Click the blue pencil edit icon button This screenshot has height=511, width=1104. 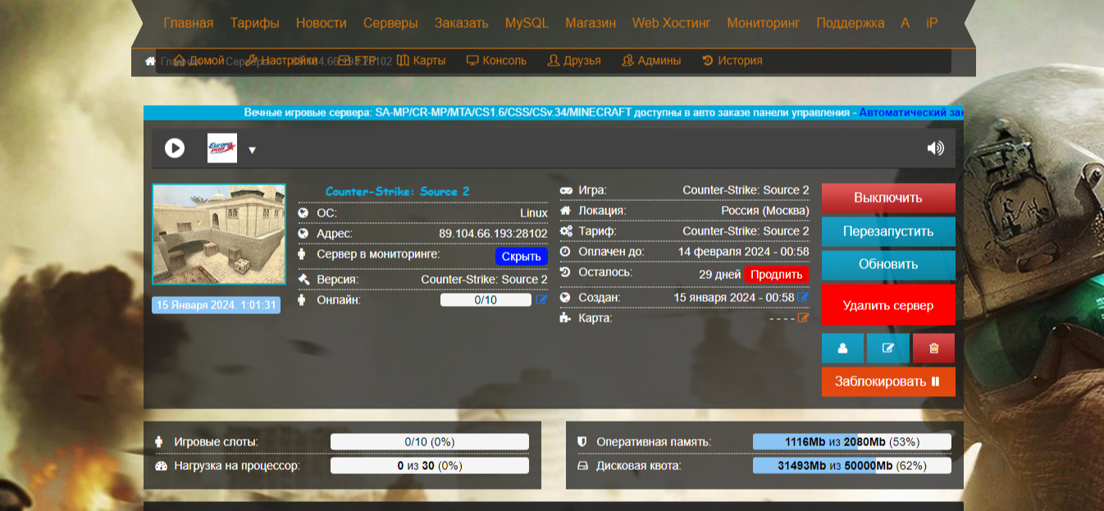coord(887,348)
